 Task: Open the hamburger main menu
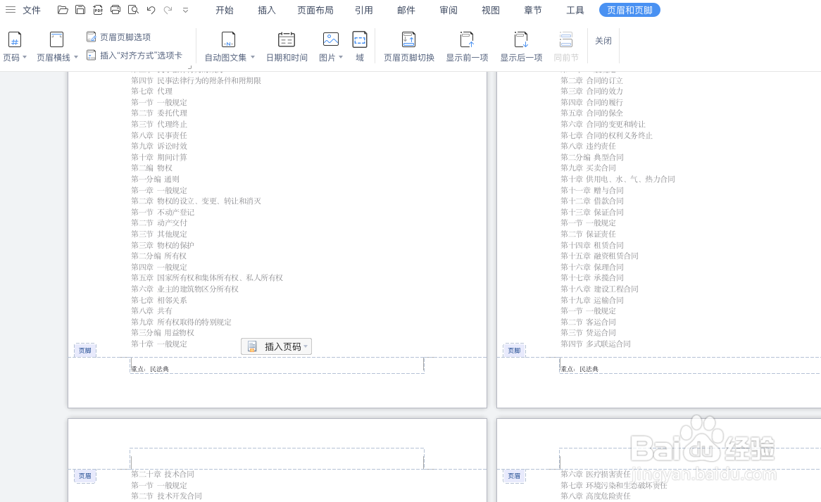(11, 10)
